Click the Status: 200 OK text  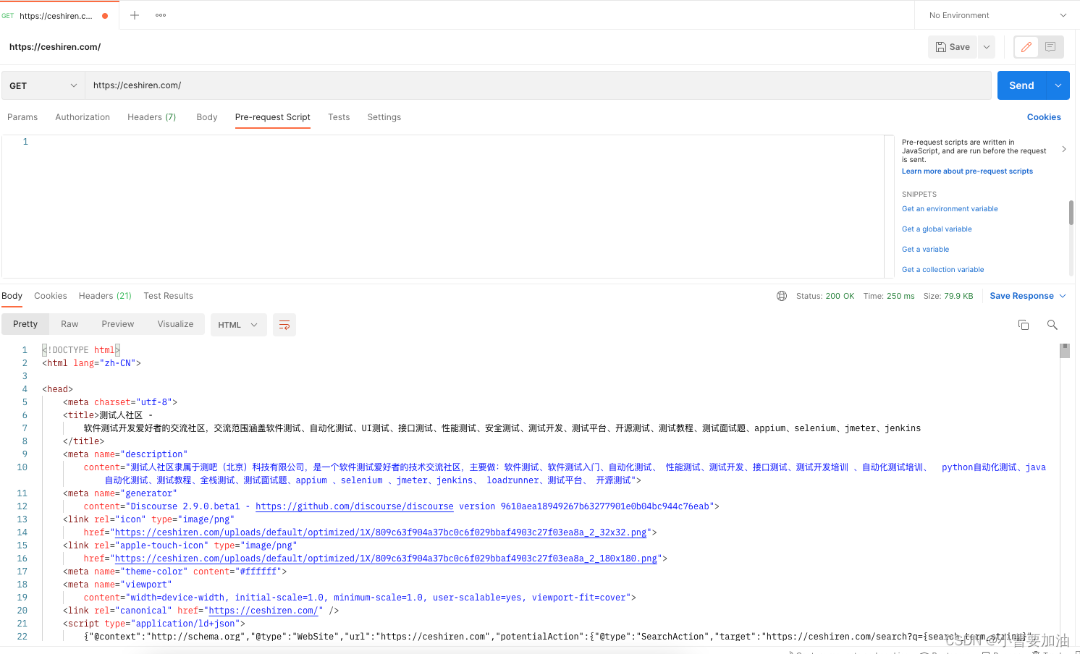pos(825,296)
